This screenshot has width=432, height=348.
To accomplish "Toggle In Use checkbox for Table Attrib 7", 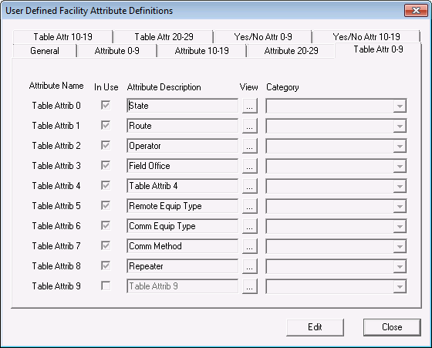I will pos(106,246).
